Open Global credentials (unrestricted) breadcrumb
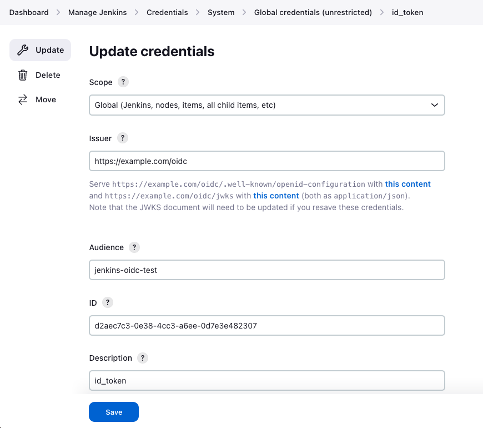Viewport: 483px width, 428px height. pyautogui.click(x=313, y=12)
